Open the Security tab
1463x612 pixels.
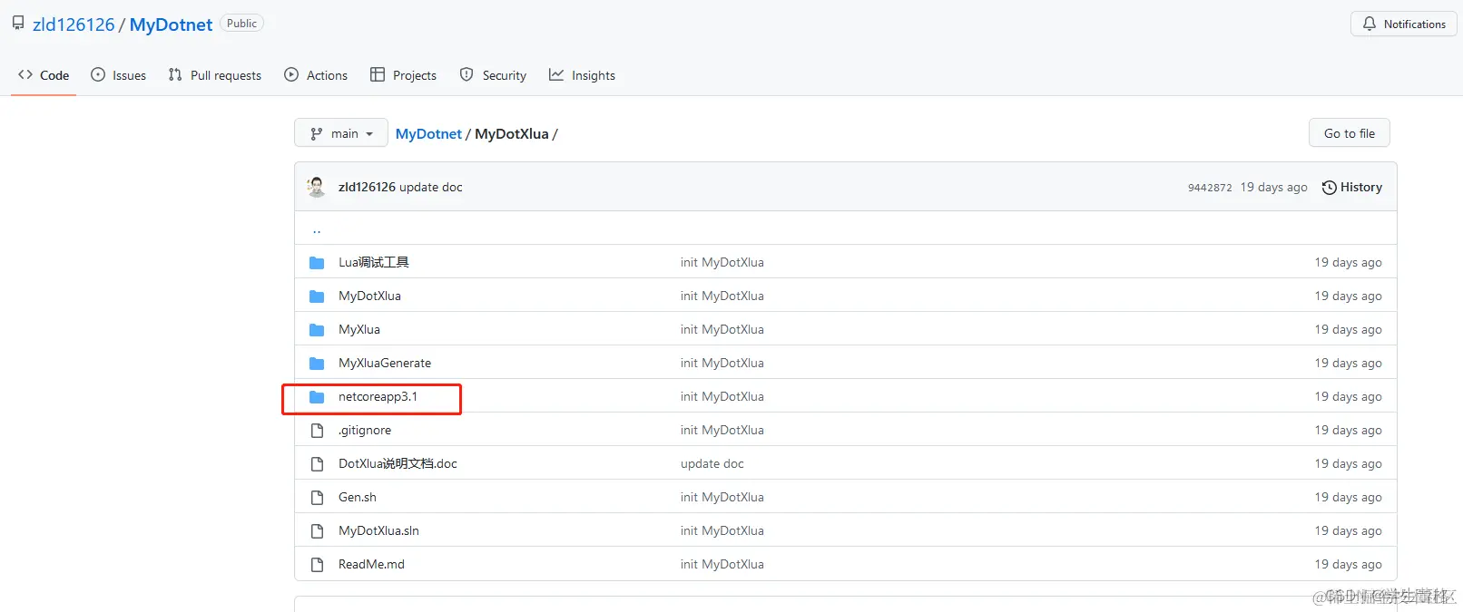pyautogui.click(x=493, y=75)
